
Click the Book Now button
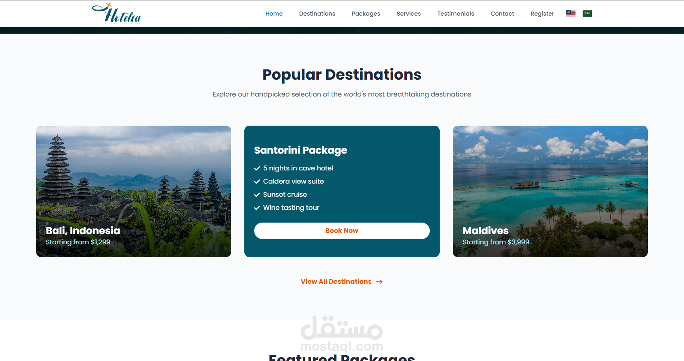(342, 231)
